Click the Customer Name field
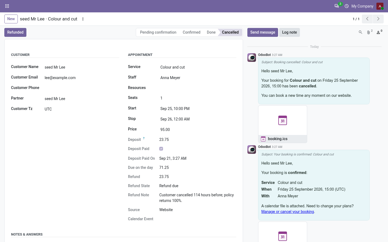This screenshot has height=242, width=388. (x=82, y=67)
